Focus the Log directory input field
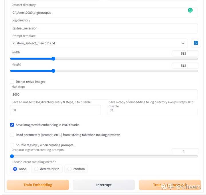 click(104, 28)
